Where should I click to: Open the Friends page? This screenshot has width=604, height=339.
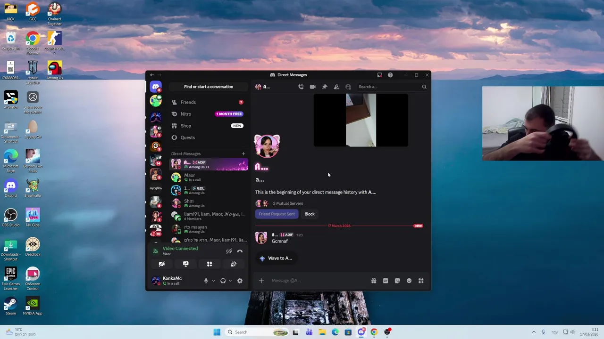pyautogui.click(x=209, y=102)
